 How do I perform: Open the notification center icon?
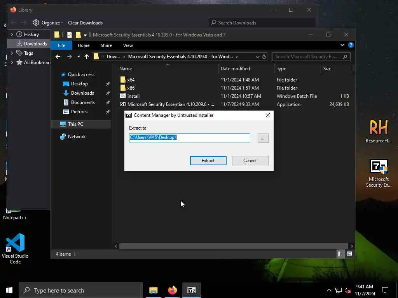coord(385,290)
